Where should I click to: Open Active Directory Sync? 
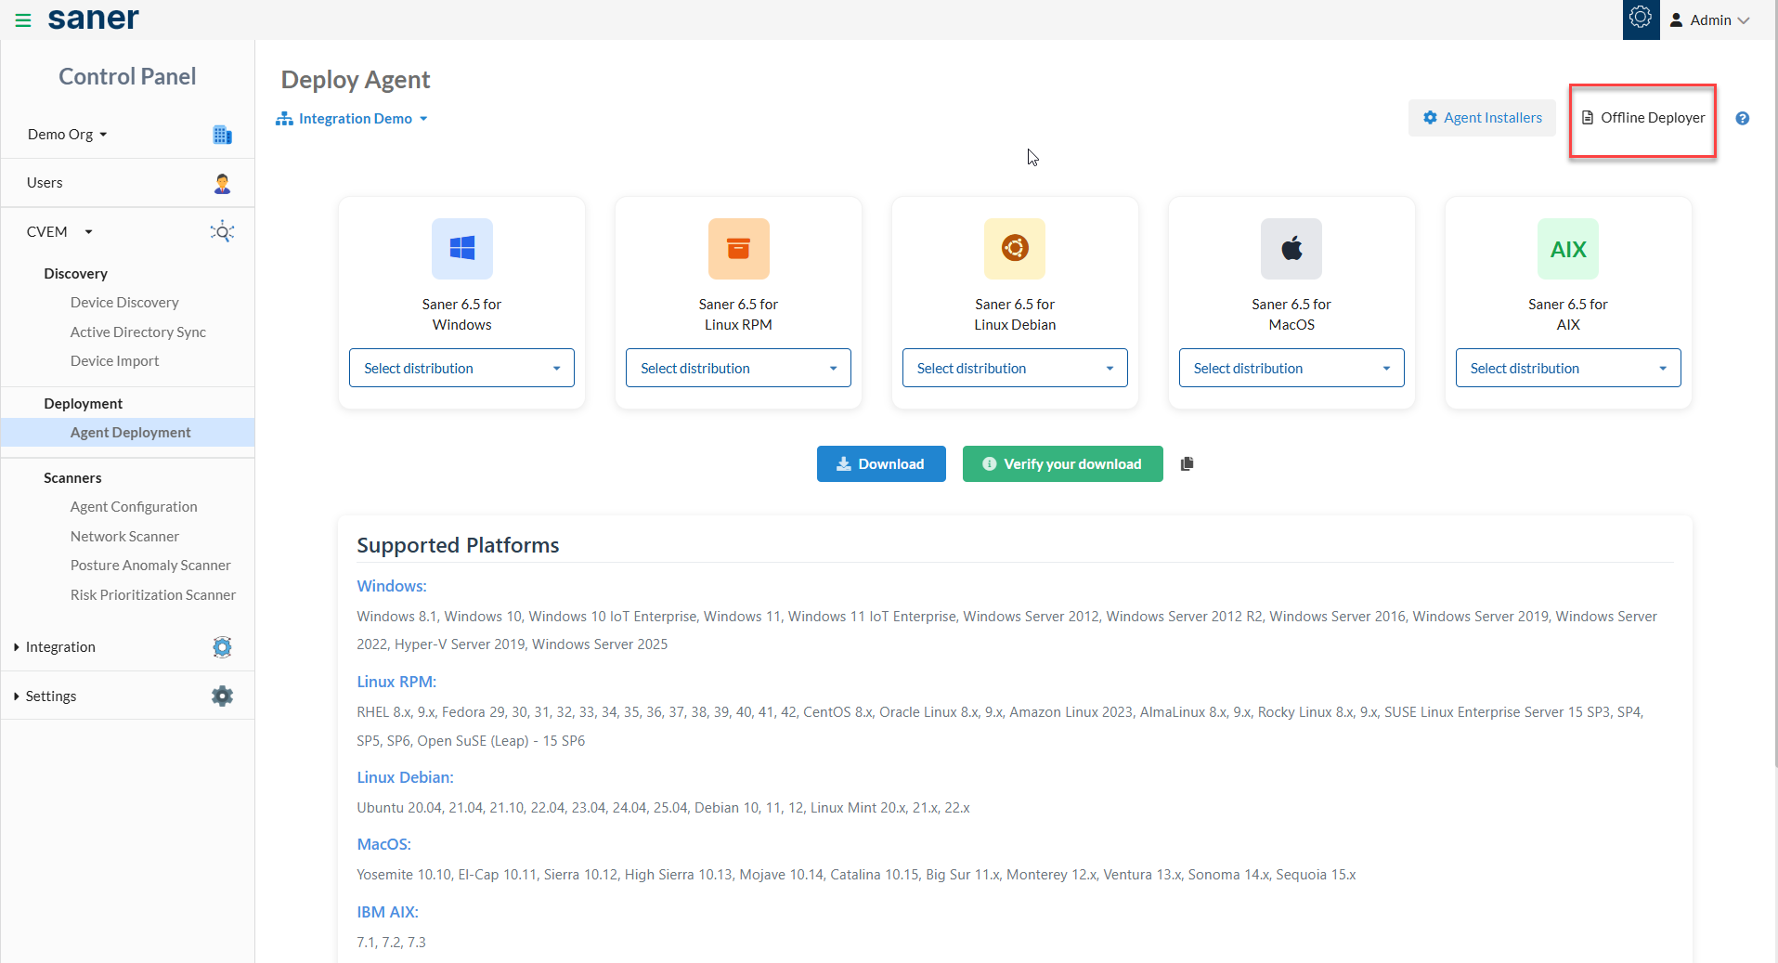point(138,332)
